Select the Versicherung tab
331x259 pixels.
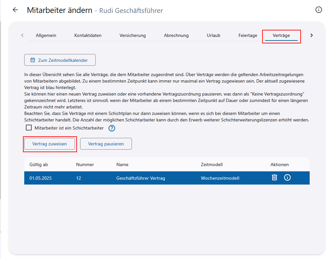click(x=133, y=36)
